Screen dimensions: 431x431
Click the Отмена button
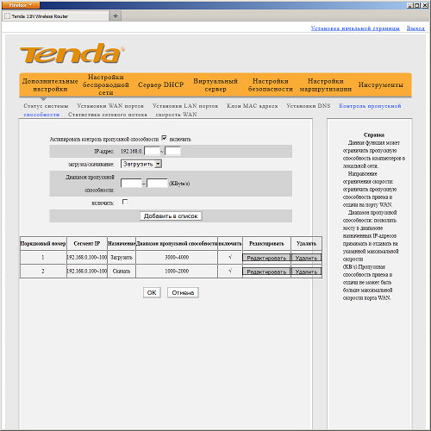[183, 293]
